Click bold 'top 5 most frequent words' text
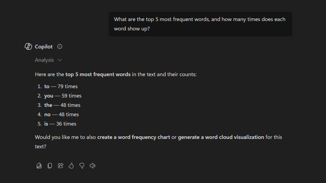326x183 pixels. click(x=98, y=74)
